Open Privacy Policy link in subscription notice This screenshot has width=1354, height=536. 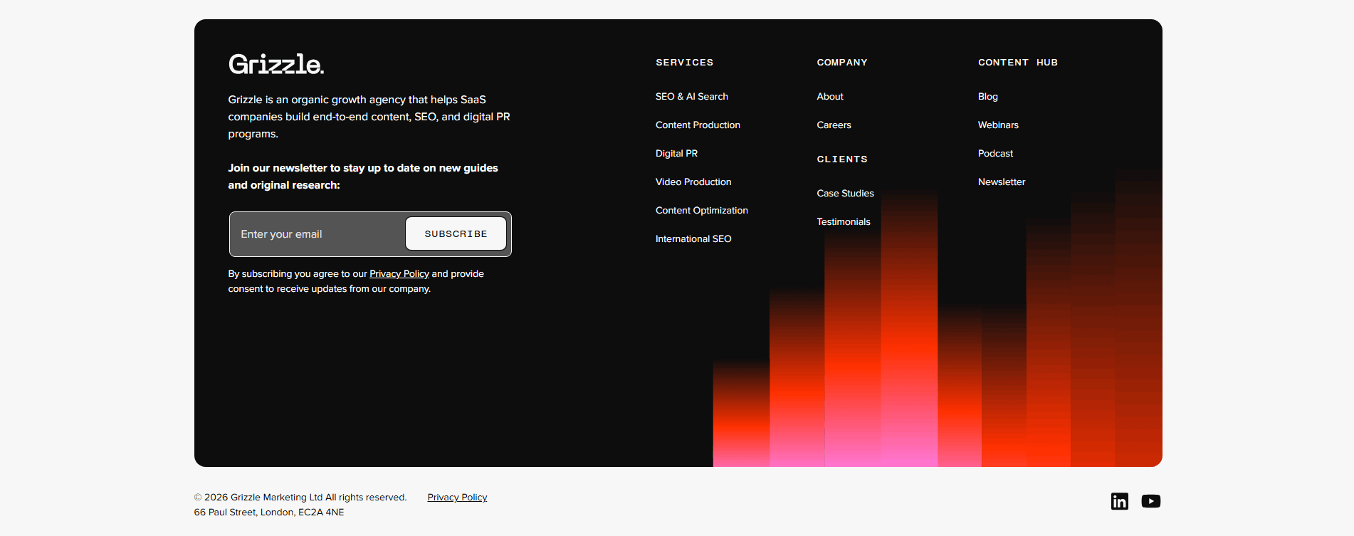point(399,273)
